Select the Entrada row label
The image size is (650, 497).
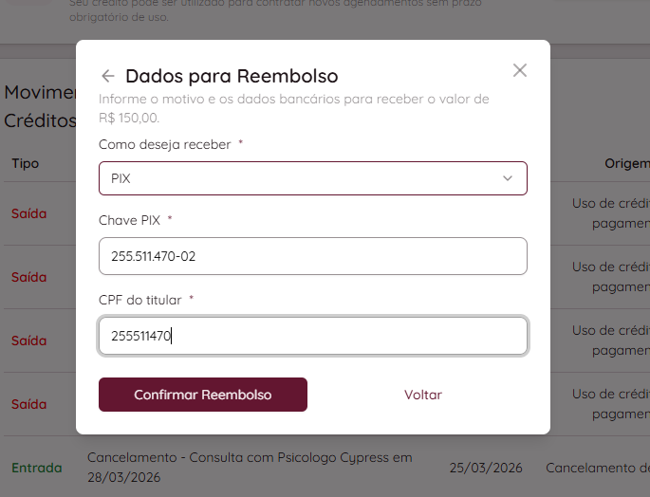coord(36,468)
